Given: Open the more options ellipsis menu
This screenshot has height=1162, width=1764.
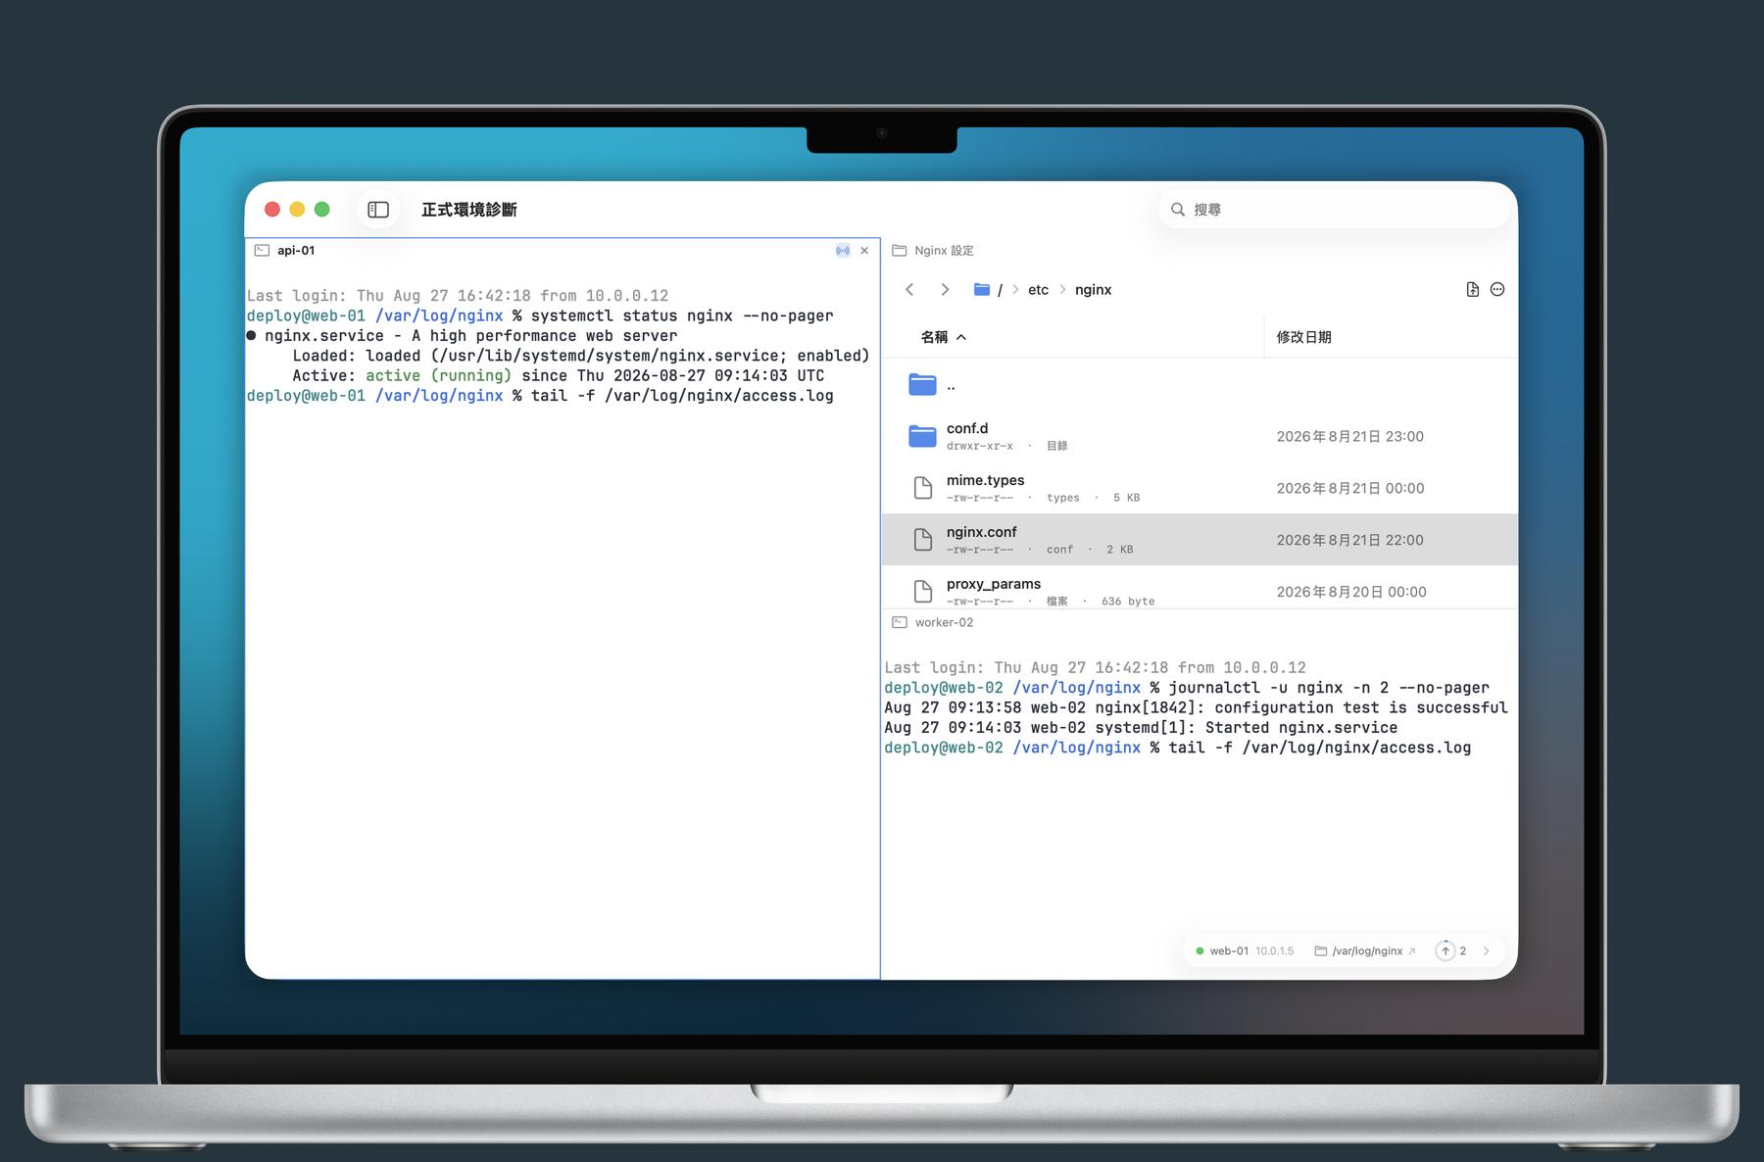Looking at the screenshot, I should point(1497,290).
